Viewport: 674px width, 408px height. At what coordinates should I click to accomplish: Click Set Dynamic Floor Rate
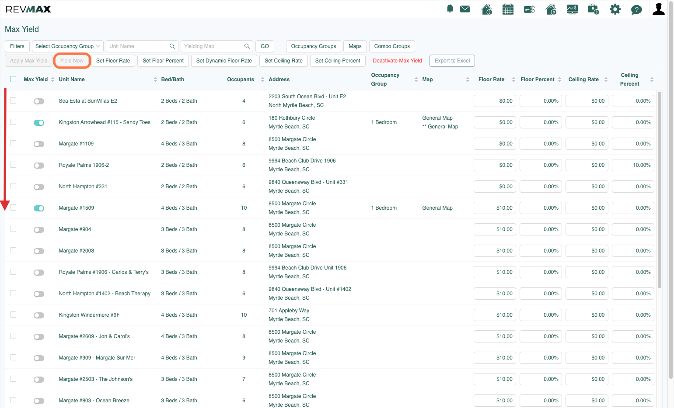(x=224, y=61)
